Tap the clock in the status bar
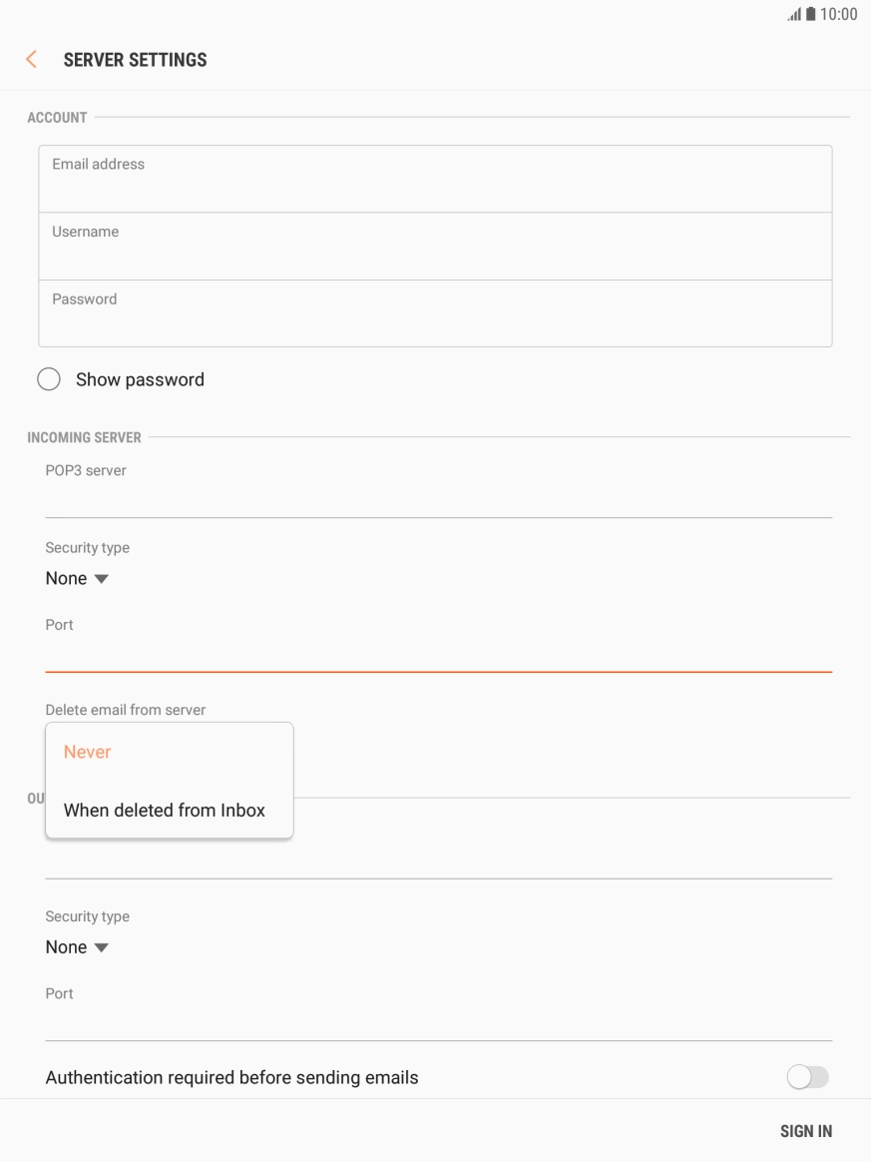871x1162 pixels. coord(839,14)
